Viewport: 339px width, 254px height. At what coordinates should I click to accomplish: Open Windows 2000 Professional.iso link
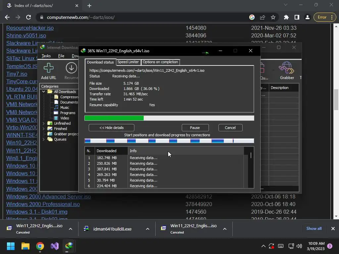pyautogui.click(x=43, y=204)
